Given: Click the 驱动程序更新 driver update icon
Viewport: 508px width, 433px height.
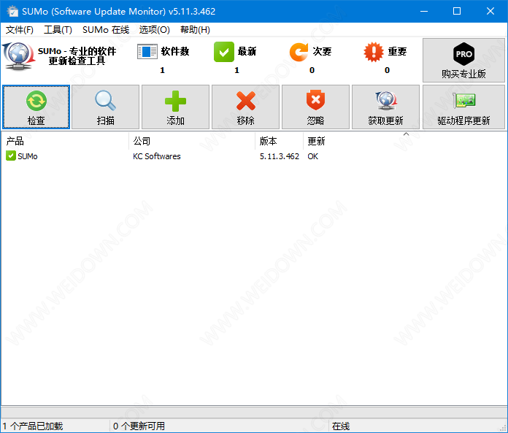Looking at the screenshot, I should coord(463,101).
